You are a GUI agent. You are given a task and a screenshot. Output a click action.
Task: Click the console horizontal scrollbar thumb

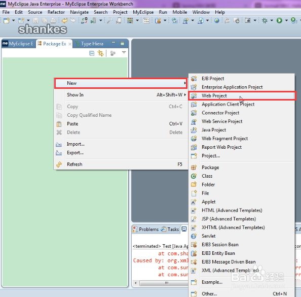pos(164,283)
